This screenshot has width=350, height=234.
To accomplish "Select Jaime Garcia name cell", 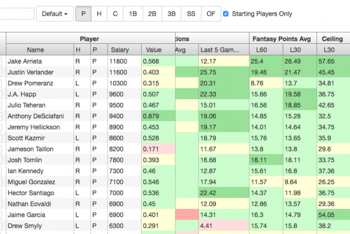I will [40, 215].
